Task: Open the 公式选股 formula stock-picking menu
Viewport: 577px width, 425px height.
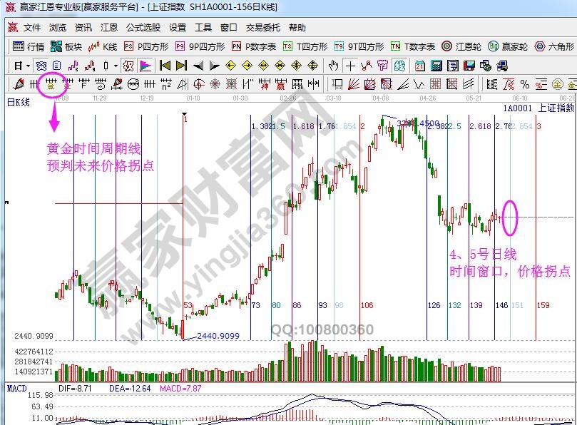Action: tap(143, 28)
